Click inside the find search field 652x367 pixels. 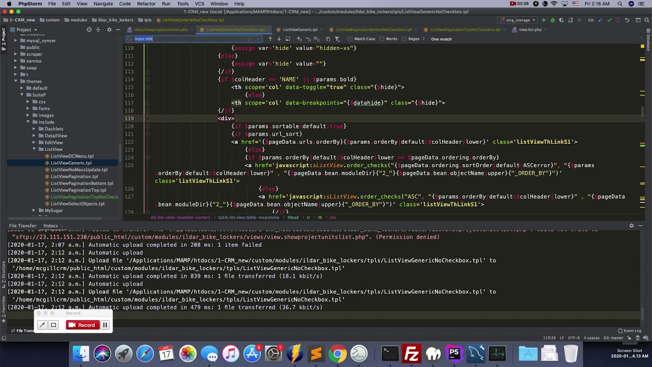(x=194, y=39)
